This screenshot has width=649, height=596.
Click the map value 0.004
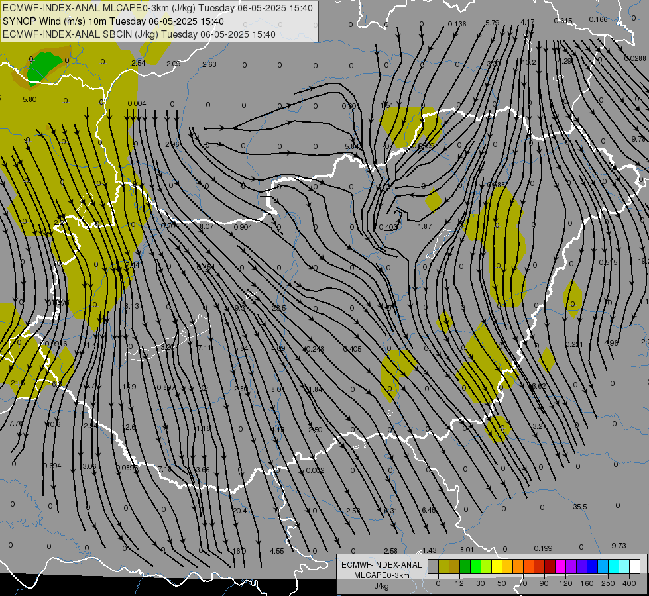click(x=137, y=103)
